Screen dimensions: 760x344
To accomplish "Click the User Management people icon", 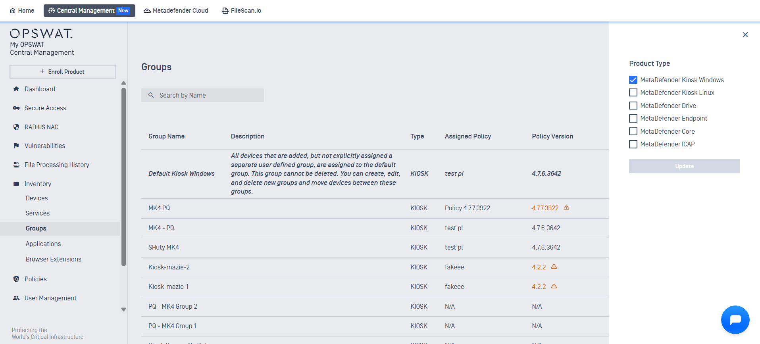I will pos(16,298).
